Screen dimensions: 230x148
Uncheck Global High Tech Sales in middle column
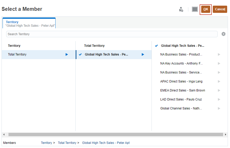pyautogui.click(x=80, y=54)
